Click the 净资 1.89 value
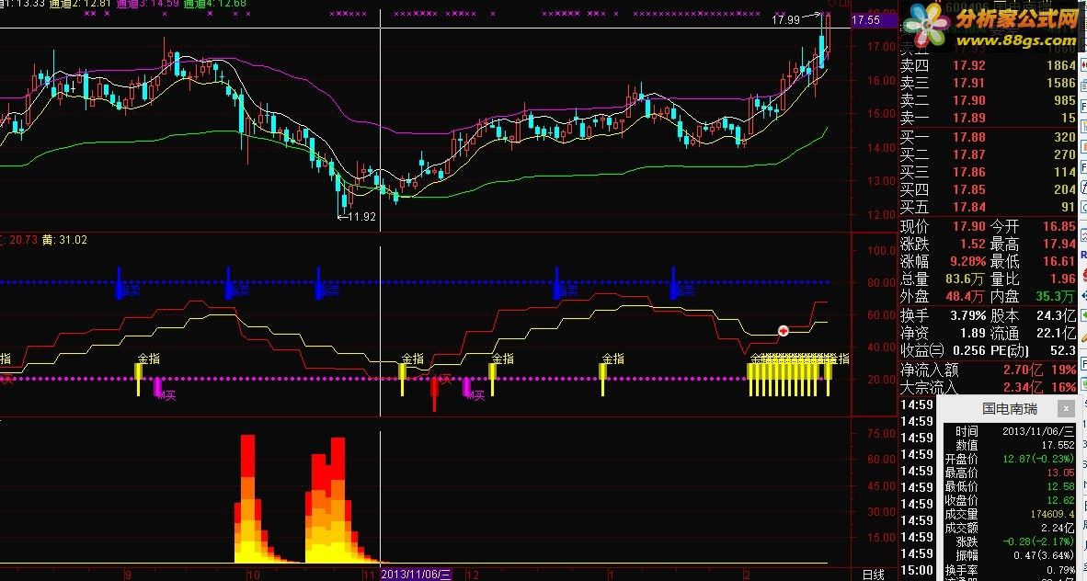 point(973,333)
